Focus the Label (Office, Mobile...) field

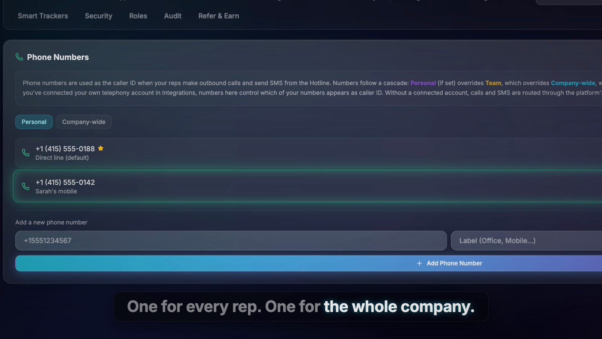[x=527, y=240]
